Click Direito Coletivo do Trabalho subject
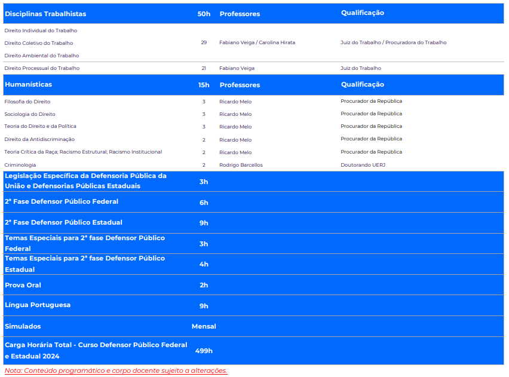The image size is (509, 377). click(x=39, y=43)
